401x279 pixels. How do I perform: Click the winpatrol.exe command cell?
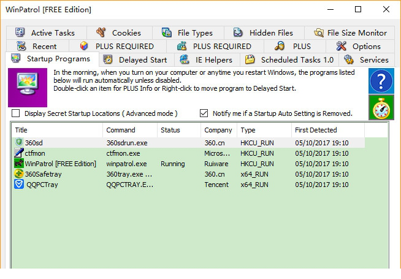pos(126,164)
